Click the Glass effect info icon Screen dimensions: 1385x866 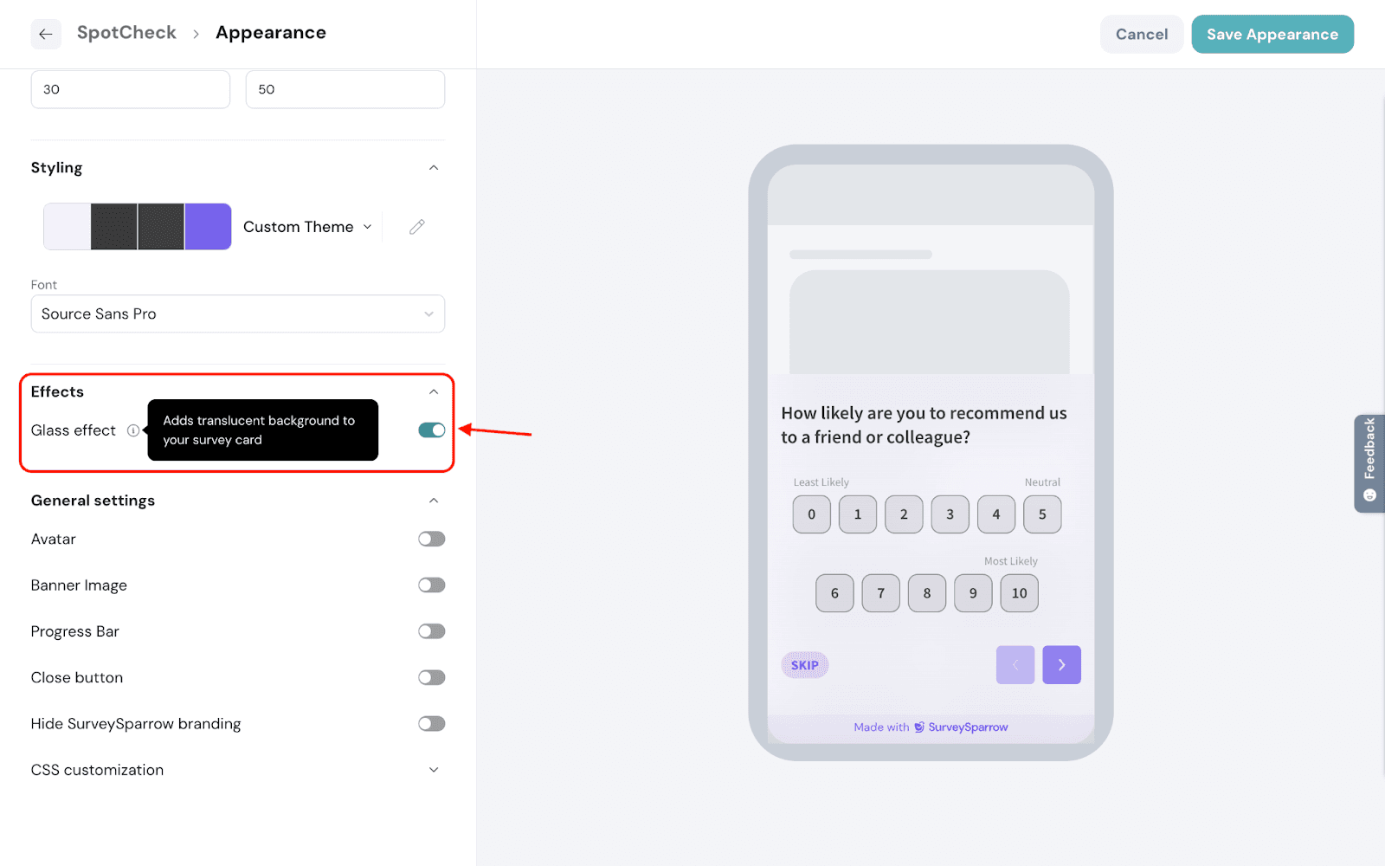pyautogui.click(x=133, y=430)
